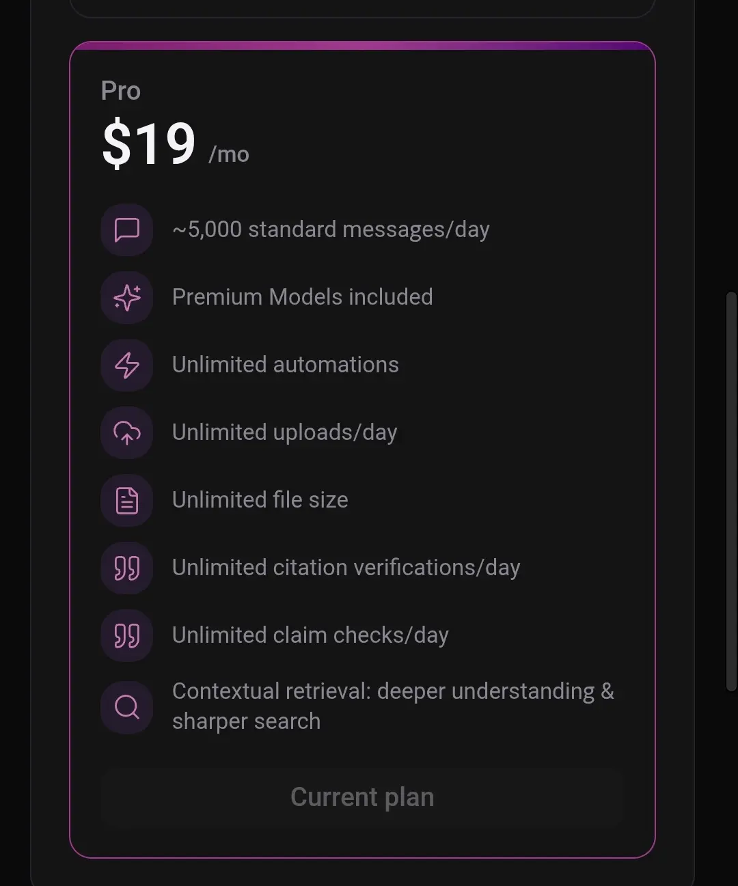Image resolution: width=738 pixels, height=886 pixels.
Task: Click the ~5,000 standard messages/day text
Action: [331, 230]
